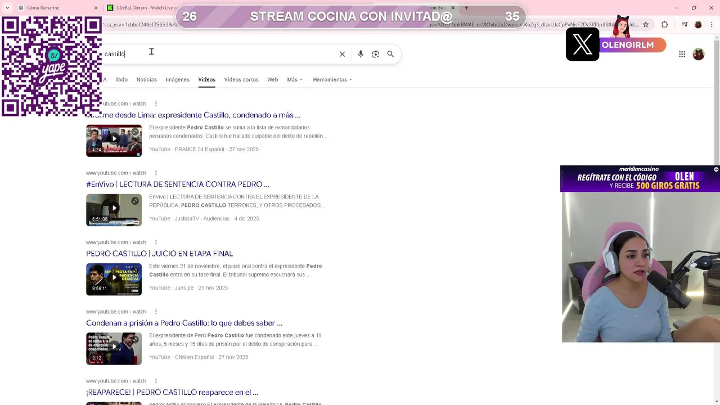Play the France 24 video thumbnail (4:34)
This screenshot has height=405, width=720.
click(114, 141)
